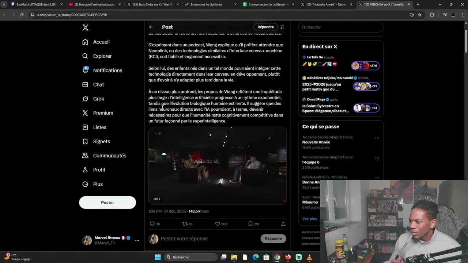Open Marvel fitness account options menu
Viewport: 468px width, 263px height.
(x=137, y=240)
